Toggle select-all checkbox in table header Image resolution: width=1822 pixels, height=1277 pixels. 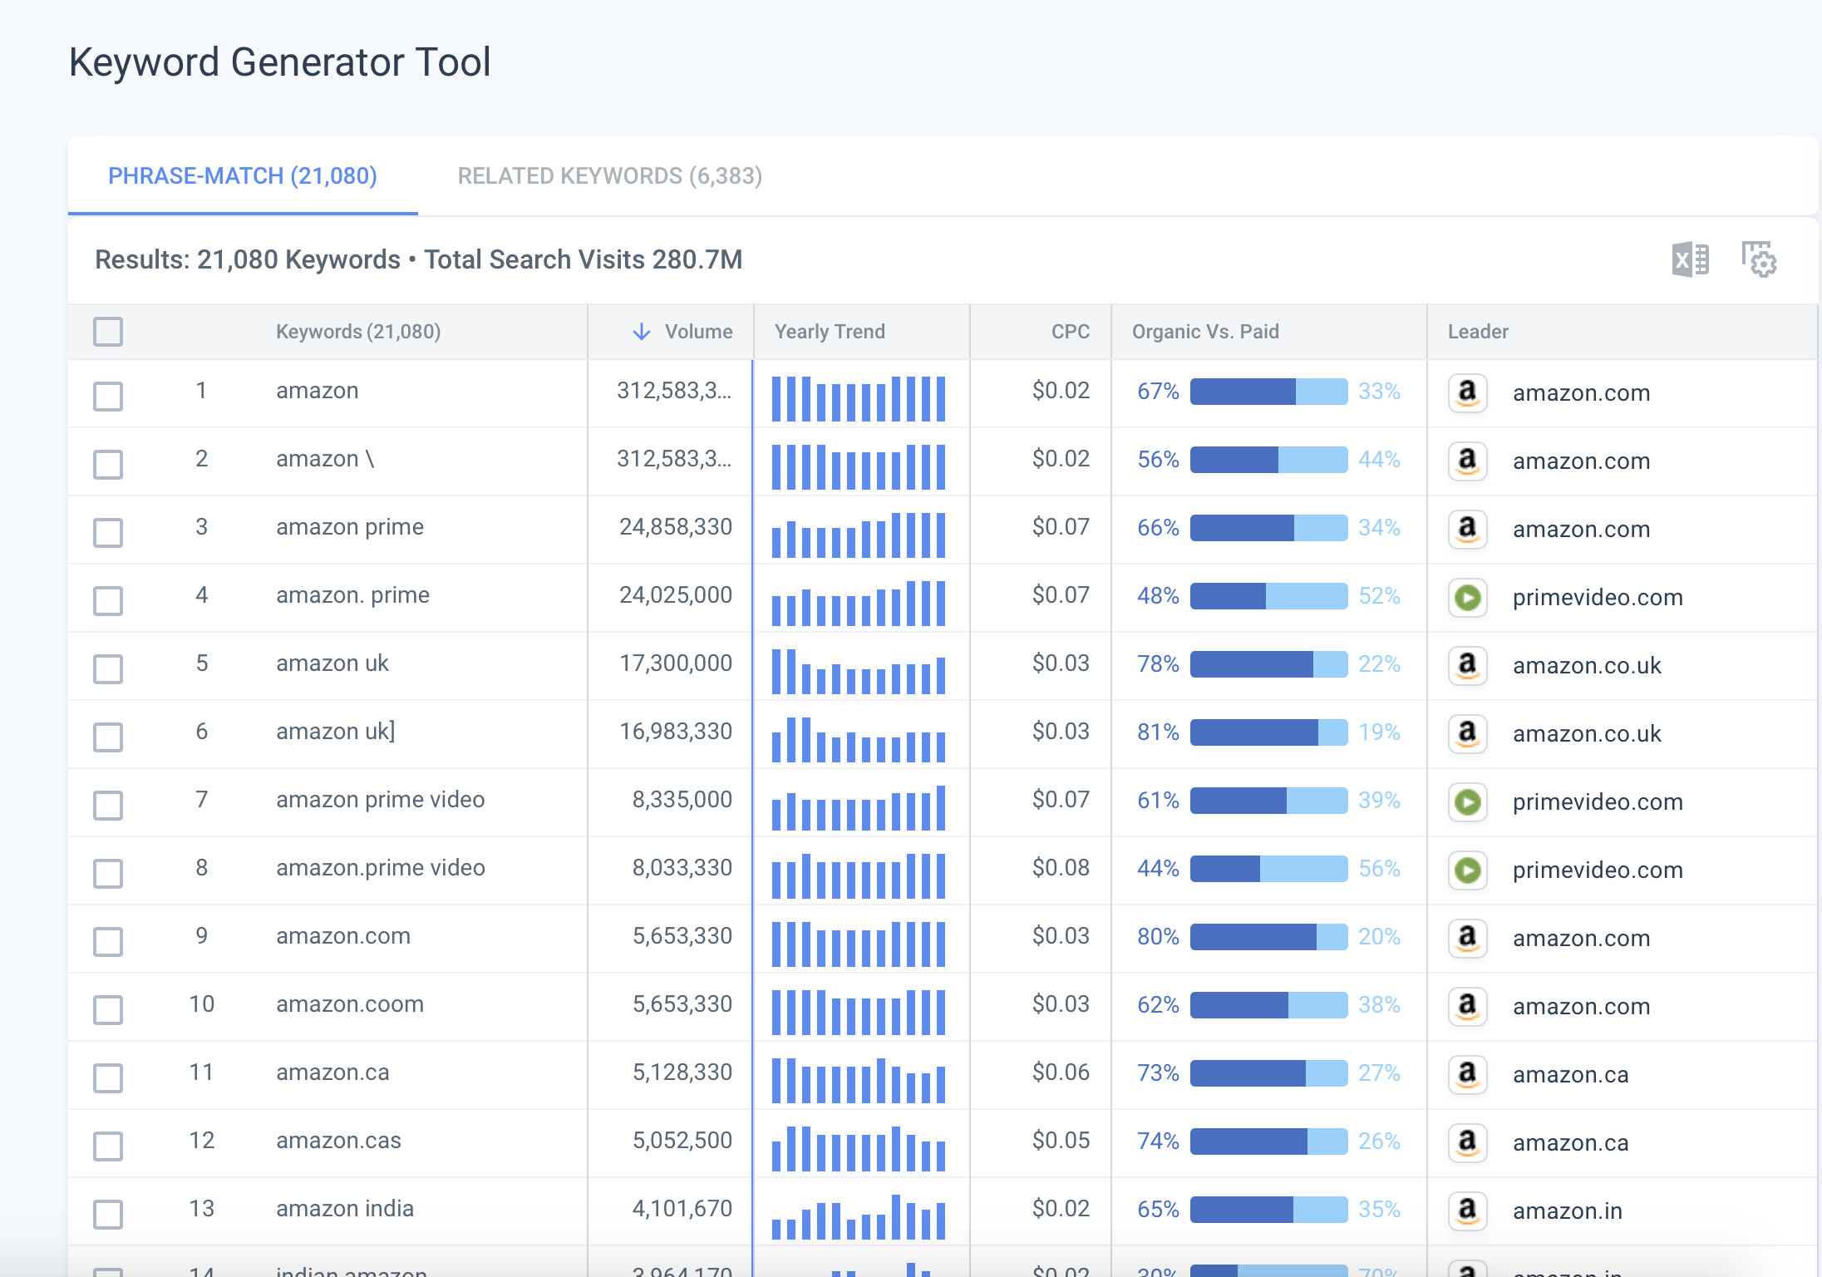point(108,332)
